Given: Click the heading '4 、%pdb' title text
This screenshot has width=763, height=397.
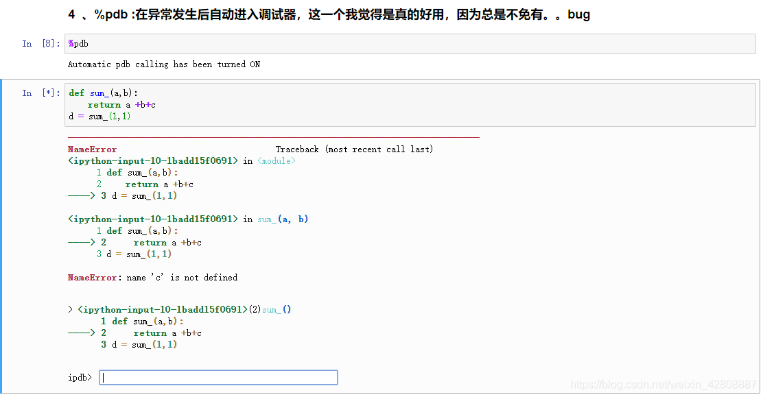Looking at the screenshot, I should point(329,14).
